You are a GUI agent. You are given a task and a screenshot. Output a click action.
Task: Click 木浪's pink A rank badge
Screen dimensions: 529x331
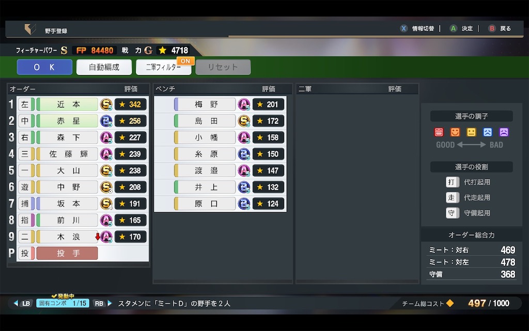tap(106, 237)
